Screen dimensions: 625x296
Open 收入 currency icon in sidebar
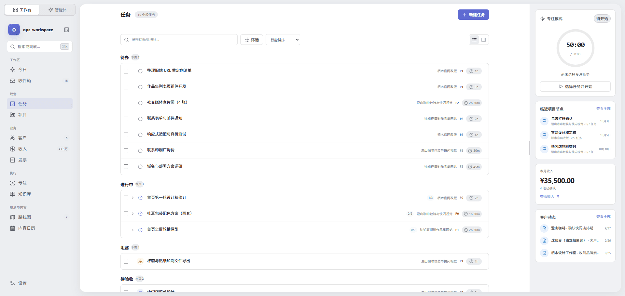(12, 149)
